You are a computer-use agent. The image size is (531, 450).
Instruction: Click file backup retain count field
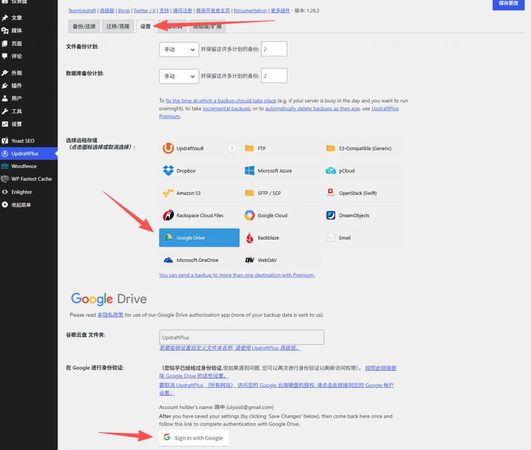(x=274, y=49)
